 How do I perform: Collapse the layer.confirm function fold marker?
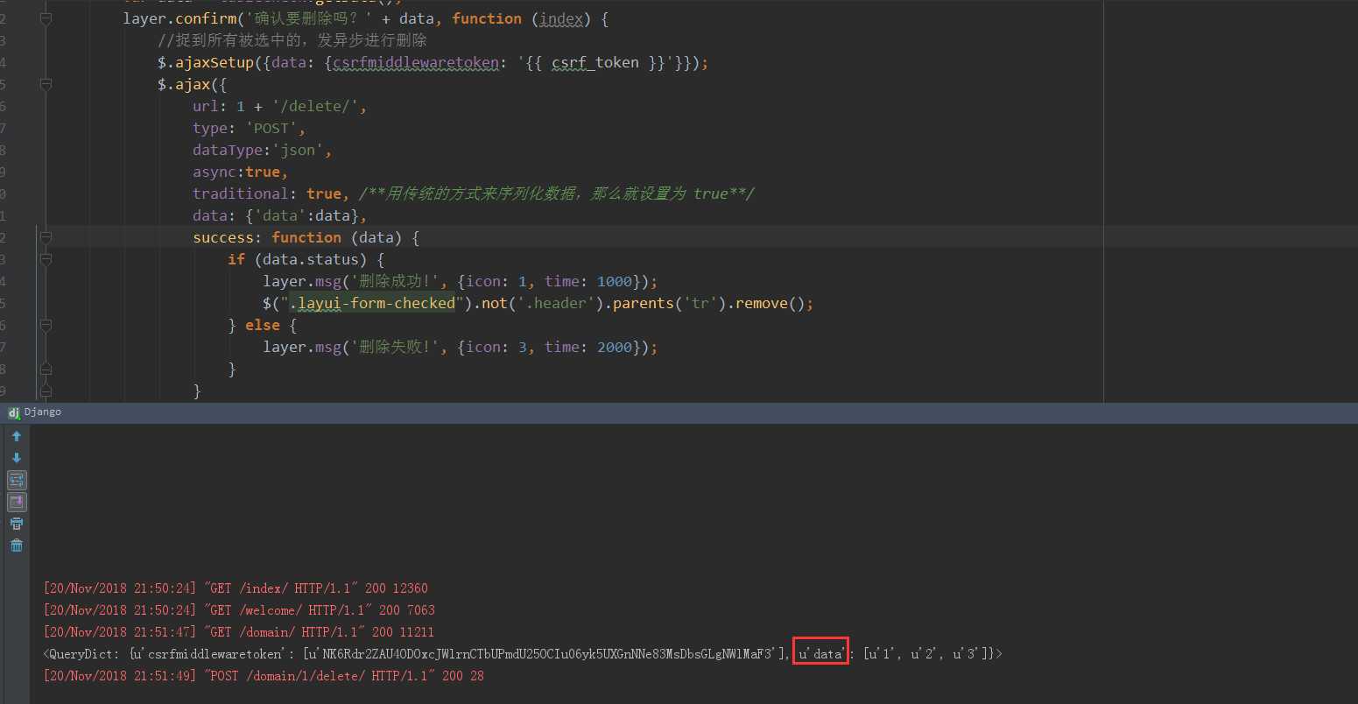pyautogui.click(x=46, y=18)
